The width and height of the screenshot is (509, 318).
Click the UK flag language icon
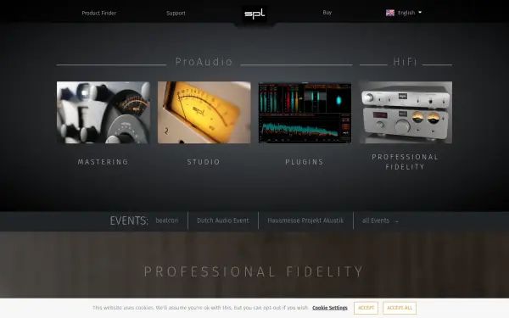390,13
